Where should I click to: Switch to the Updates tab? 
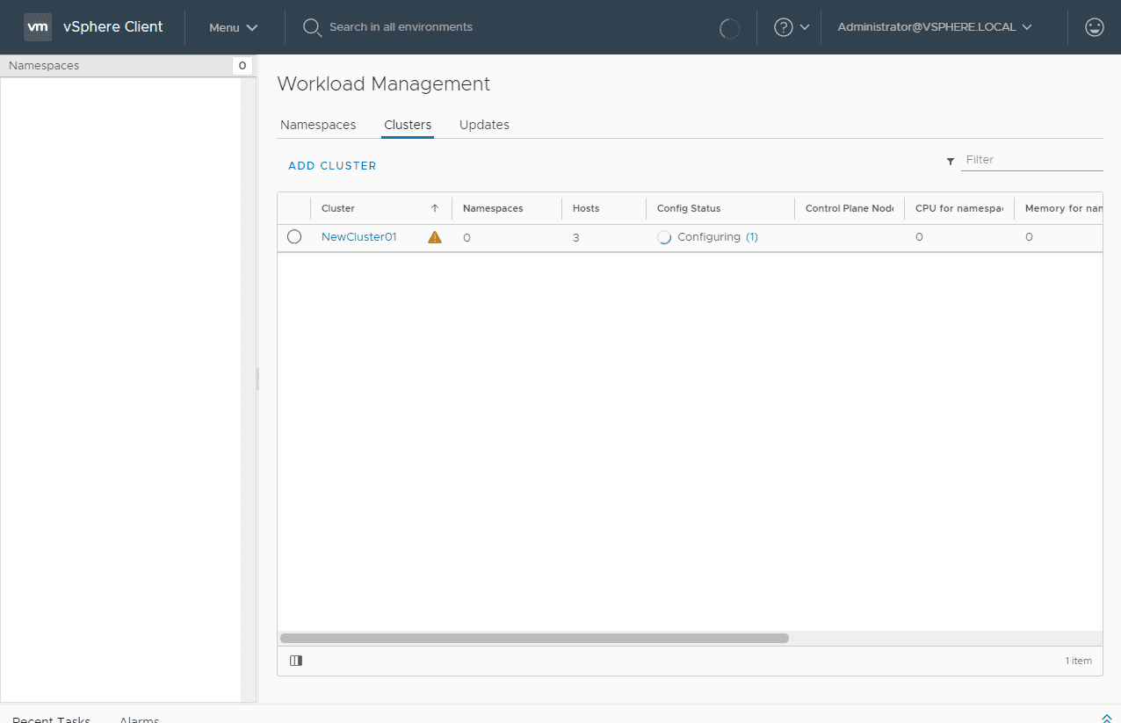(483, 124)
